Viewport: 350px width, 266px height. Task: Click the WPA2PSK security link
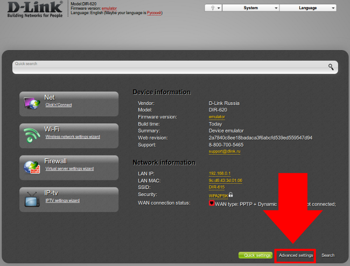coord(218,196)
